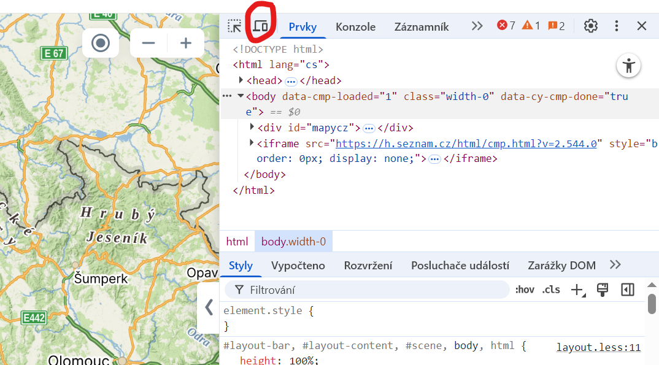This screenshot has height=365, width=659.
Task: Expand the head element node
Action: coord(241,80)
